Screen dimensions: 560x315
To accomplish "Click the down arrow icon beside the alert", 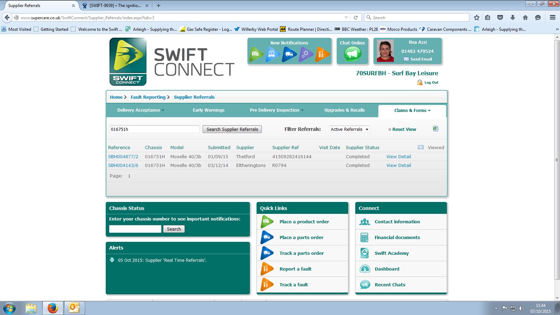I will click(112, 260).
